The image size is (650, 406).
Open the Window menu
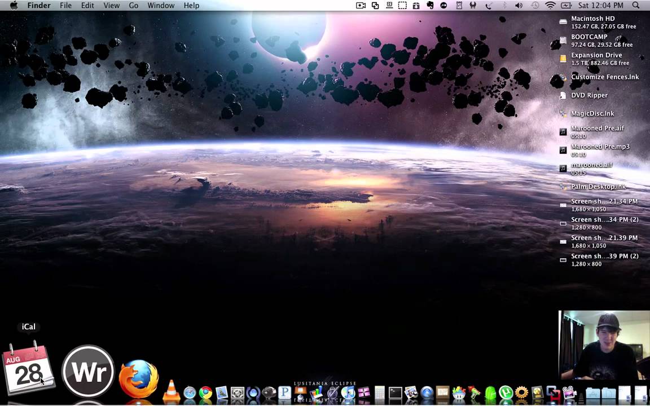pyautogui.click(x=161, y=6)
